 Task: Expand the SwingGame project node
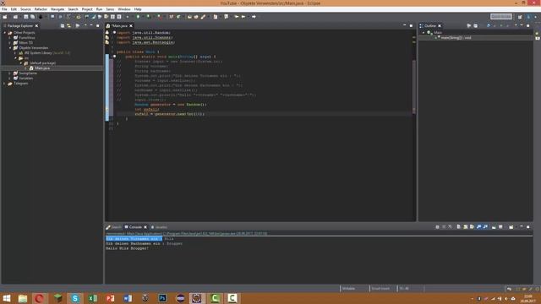[x=10, y=73]
